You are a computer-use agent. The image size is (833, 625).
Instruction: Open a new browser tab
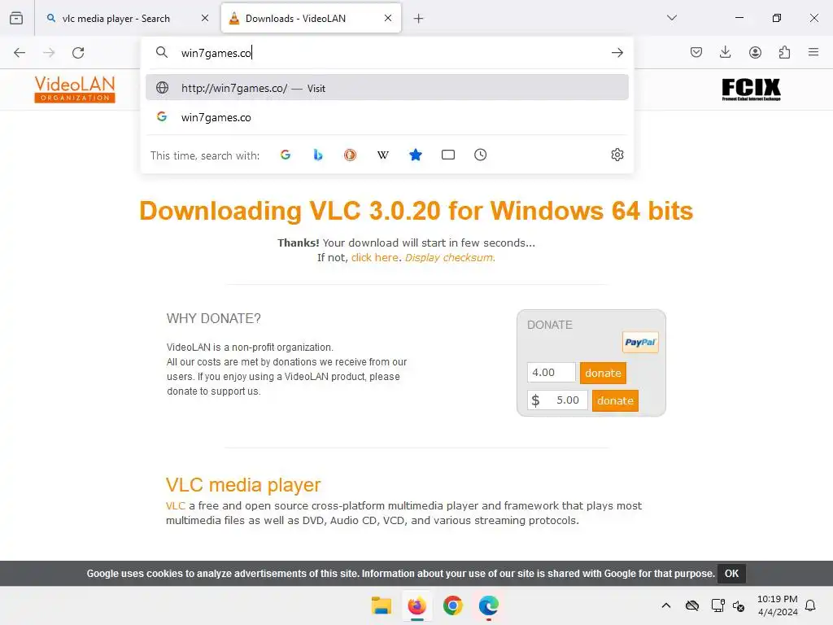[419, 19]
